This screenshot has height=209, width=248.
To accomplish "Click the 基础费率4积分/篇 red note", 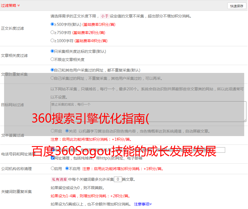I will pos(91,41).
